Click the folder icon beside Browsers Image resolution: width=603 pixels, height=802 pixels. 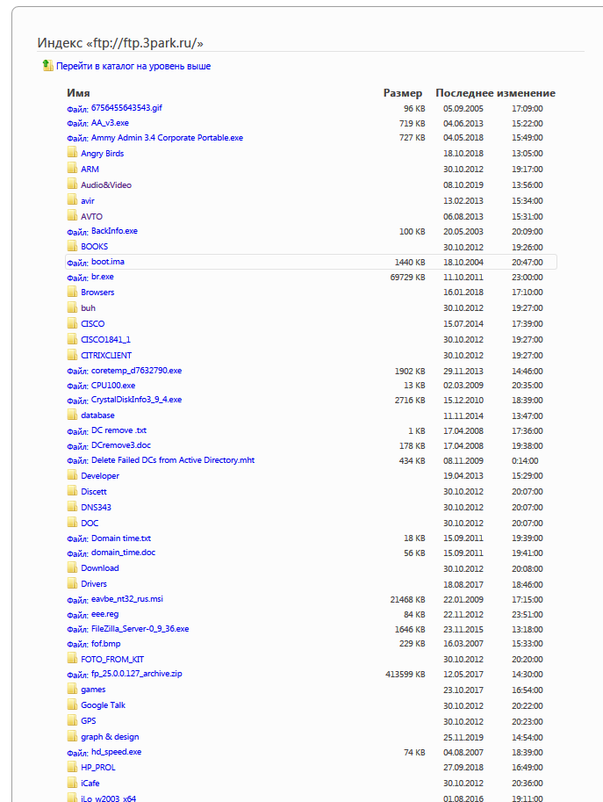coord(73,292)
